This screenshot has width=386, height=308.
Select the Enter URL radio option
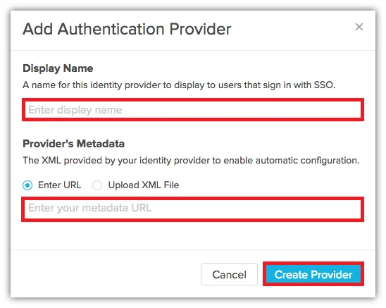coord(27,185)
